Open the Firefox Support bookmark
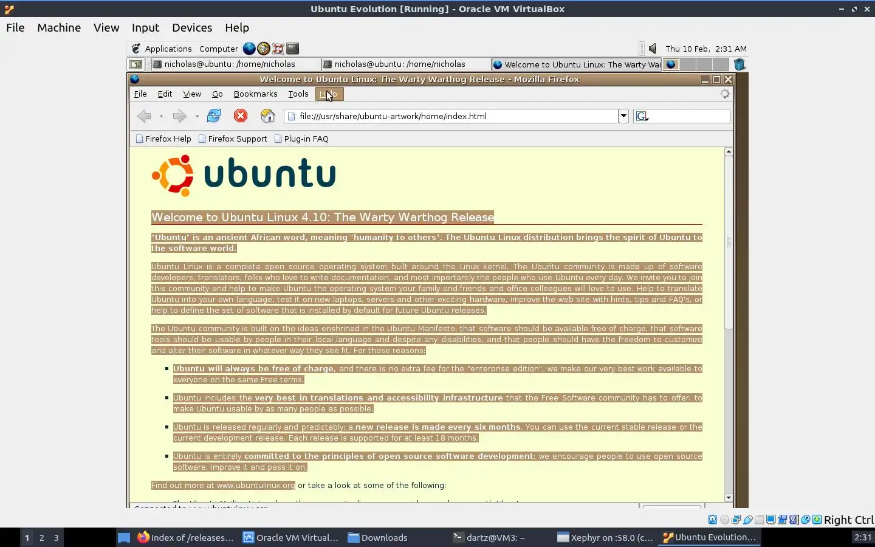This screenshot has height=547, width=875. click(233, 139)
